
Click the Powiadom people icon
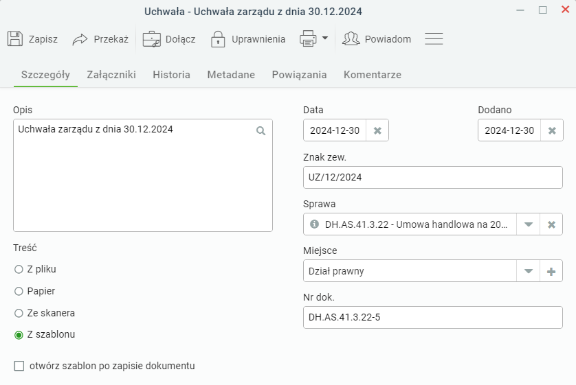click(x=351, y=38)
